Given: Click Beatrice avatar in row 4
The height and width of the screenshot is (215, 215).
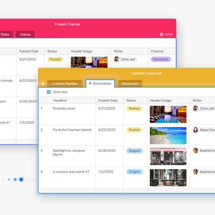Looking at the screenshot, I should pos(195,172).
